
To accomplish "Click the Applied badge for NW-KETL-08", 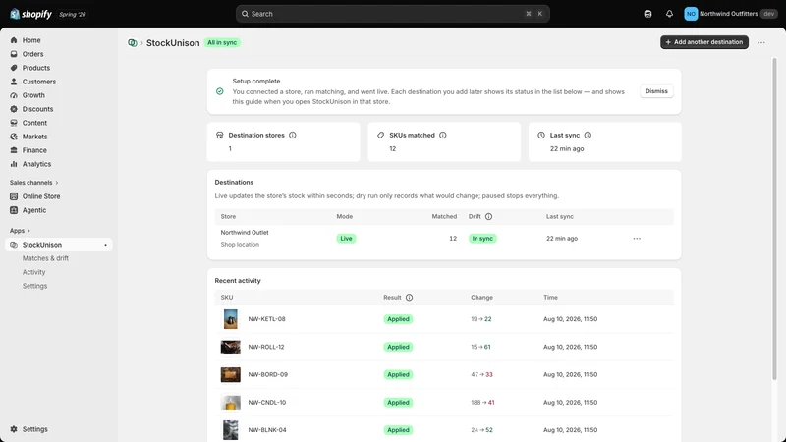I will [x=398, y=319].
